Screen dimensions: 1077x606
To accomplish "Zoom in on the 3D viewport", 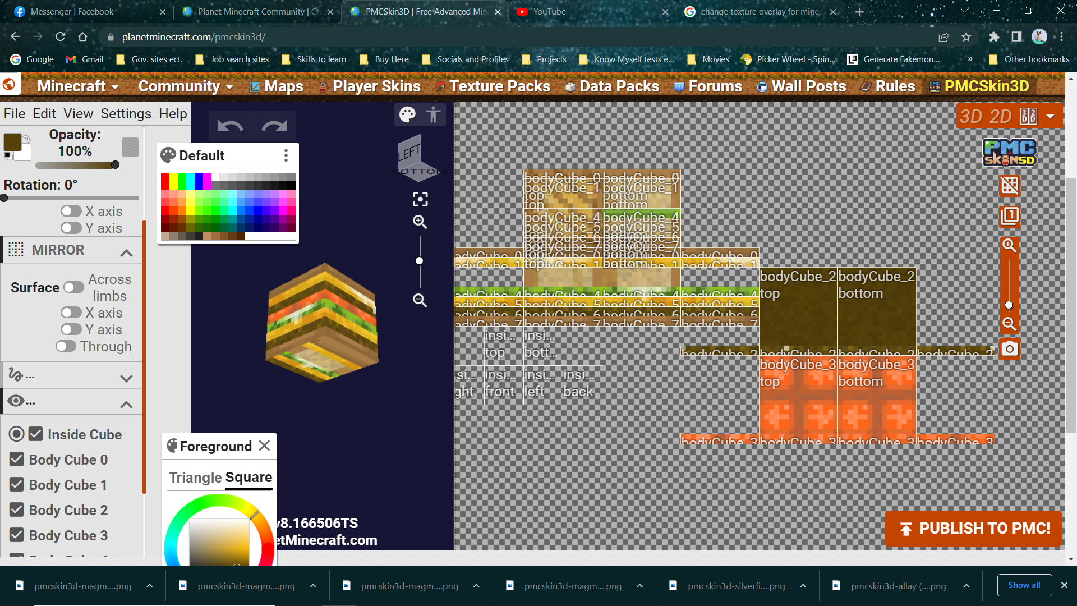I will coord(420,222).
